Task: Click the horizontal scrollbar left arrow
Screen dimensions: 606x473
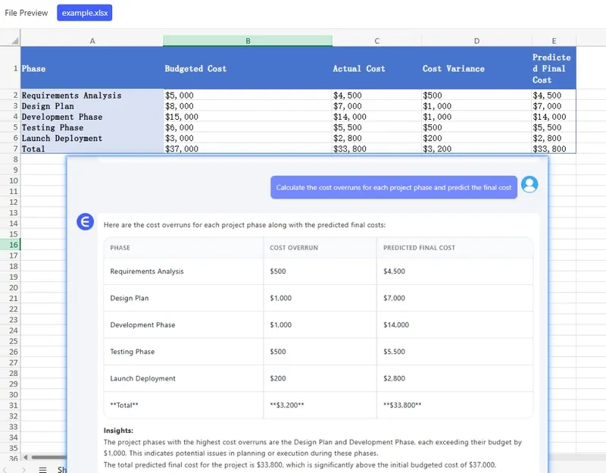Action: [x=26, y=457]
